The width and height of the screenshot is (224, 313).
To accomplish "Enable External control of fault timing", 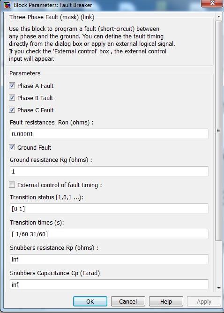I will [x=12, y=185].
